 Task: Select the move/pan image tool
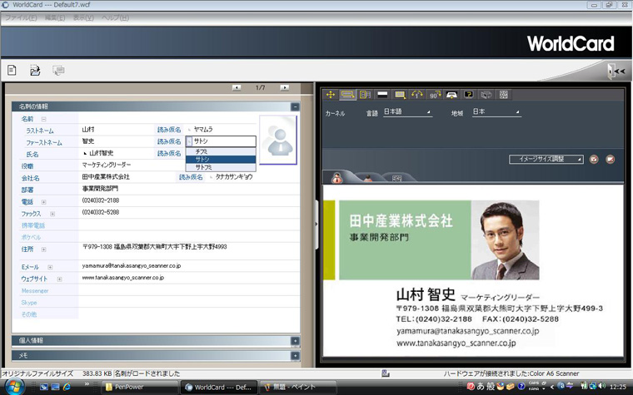click(330, 95)
